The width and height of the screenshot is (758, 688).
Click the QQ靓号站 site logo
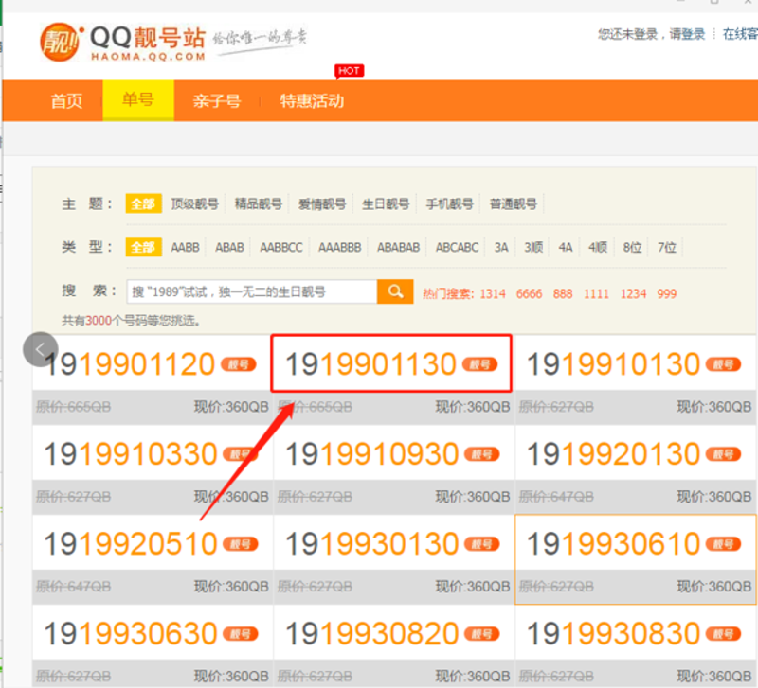tap(124, 43)
